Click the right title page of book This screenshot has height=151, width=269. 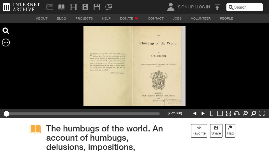(x=157, y=66)
